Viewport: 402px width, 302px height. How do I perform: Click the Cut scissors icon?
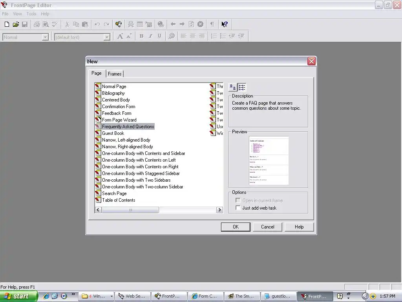point(67,24)
